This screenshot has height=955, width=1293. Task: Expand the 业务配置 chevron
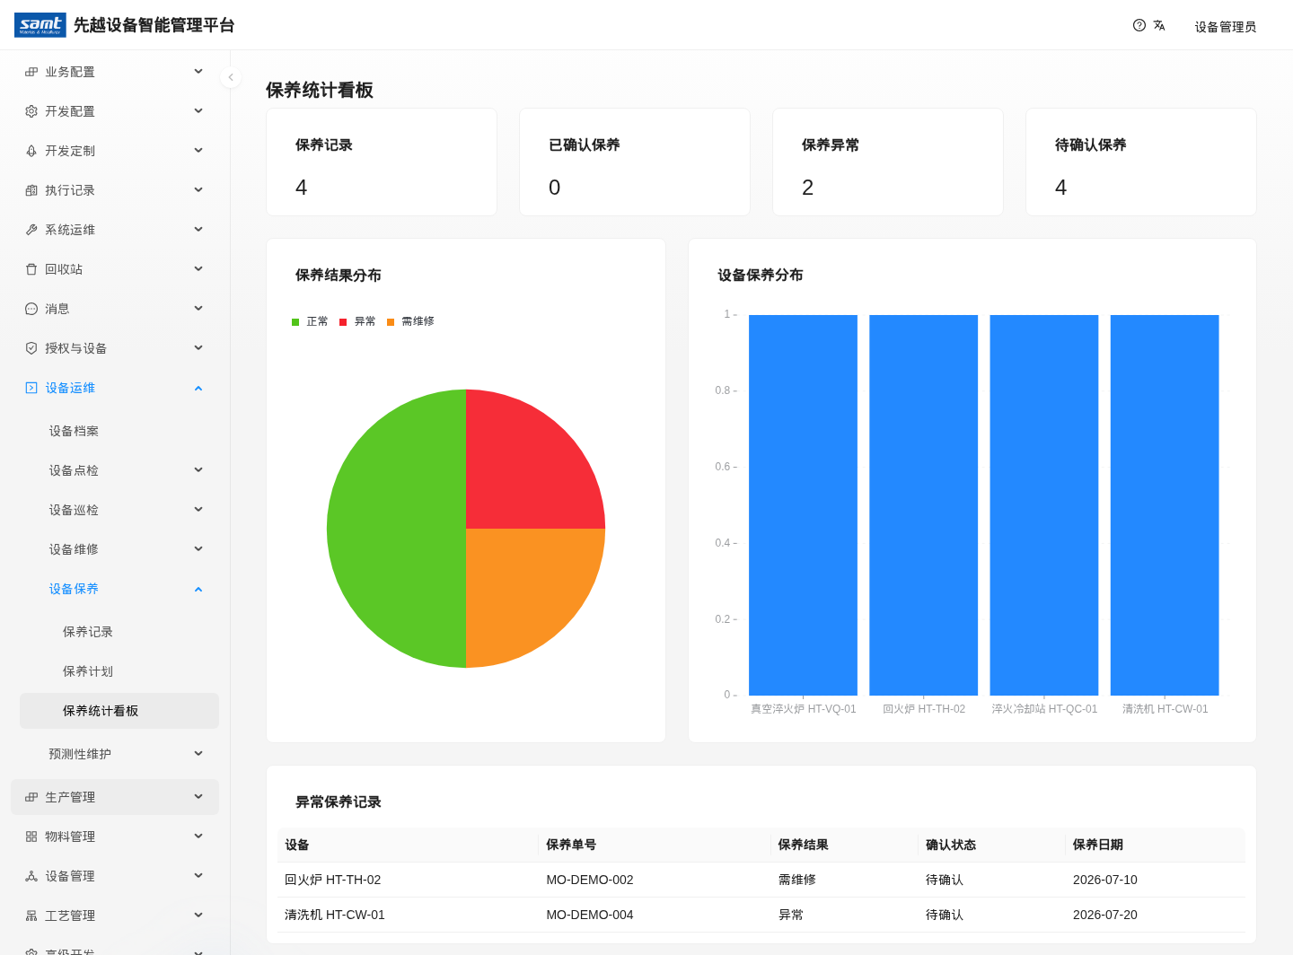pos(198,72)
